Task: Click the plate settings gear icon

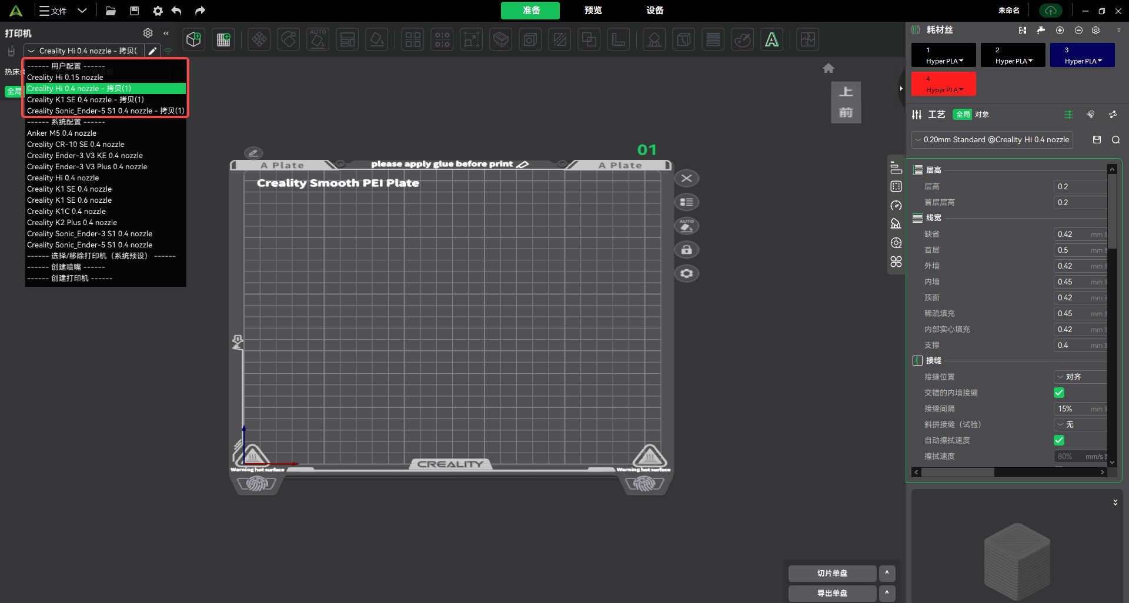Action: (x=686, y=273)
